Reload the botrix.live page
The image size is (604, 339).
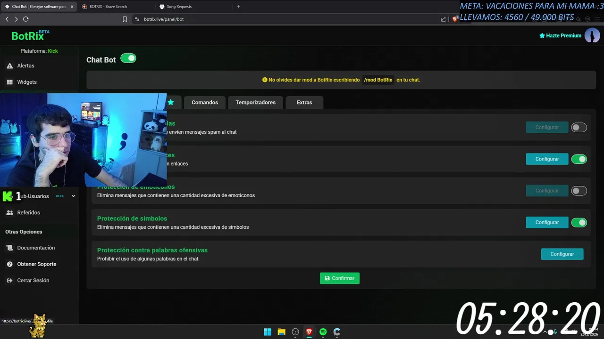coord(25,19)
